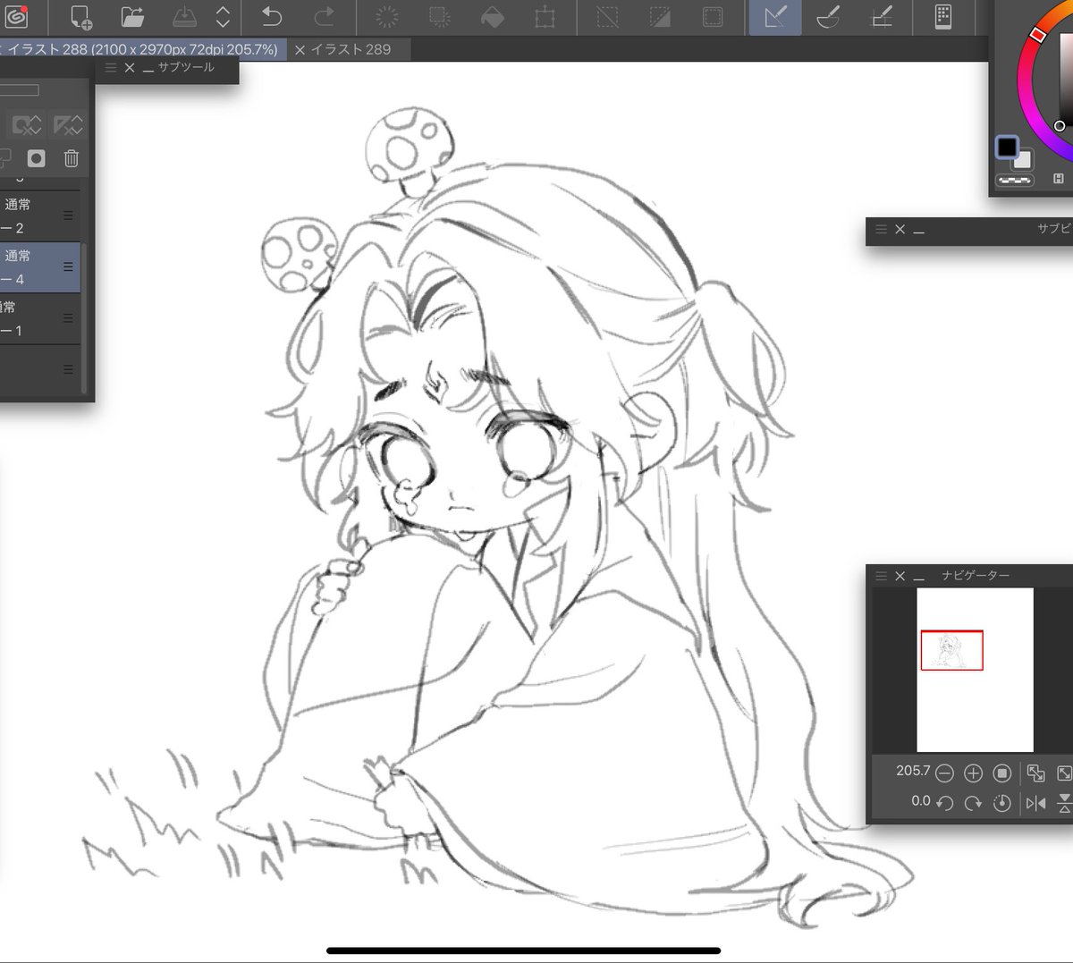The width and height of the screenshot is (1073, 963).
Task: Select the transparent color swatch
Action: (1015, 180)
